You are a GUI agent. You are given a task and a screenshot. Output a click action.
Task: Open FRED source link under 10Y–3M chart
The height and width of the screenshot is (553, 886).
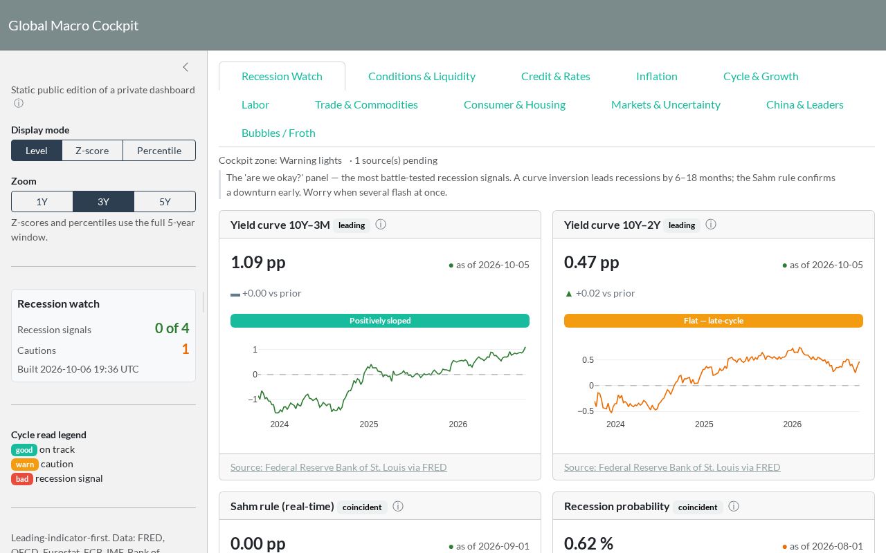coord(338,467)
